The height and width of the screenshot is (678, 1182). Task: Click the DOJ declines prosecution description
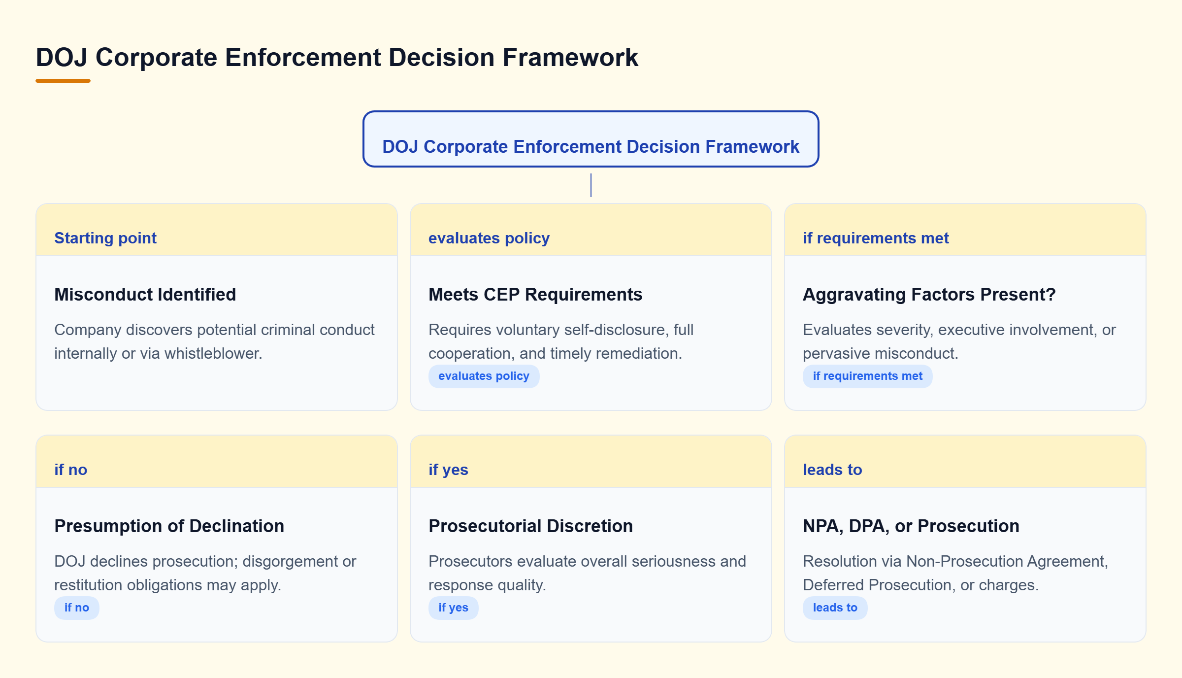click(x=205, y=573)
